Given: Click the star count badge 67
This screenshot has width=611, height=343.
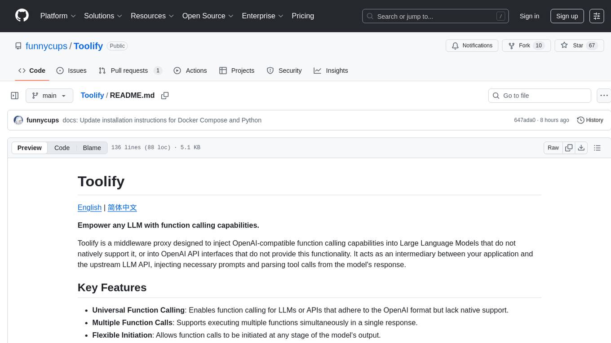Looking at the screenshot, I should (x=592, y=46).
